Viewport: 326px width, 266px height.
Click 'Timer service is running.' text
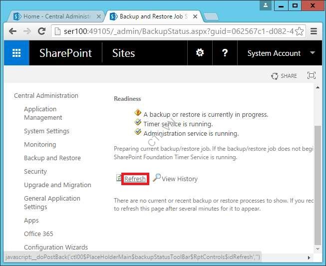tap(178, 124)
